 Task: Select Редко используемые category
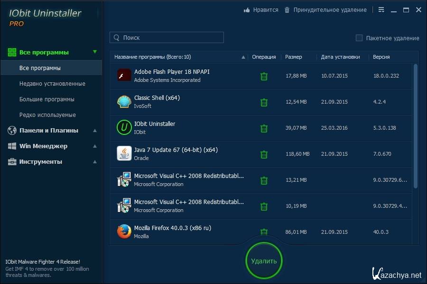click(x=47, y=115)
